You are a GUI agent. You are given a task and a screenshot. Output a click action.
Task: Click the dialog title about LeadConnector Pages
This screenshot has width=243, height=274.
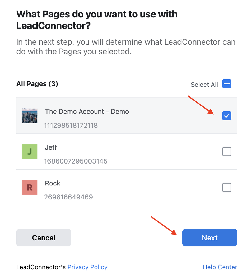pos(97,20)
